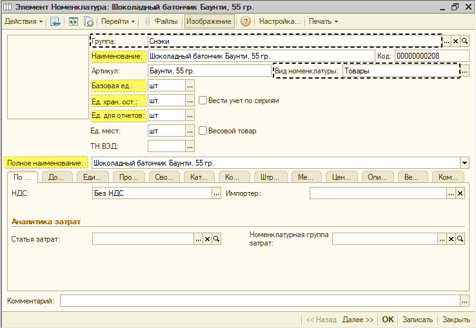
Task: Click ellipsis button for Ед. для отчетов
Action: coord(190,116)
